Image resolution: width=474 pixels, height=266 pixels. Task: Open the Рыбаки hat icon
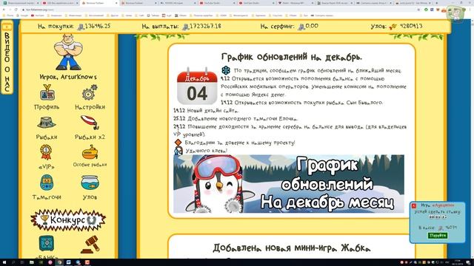46,123
